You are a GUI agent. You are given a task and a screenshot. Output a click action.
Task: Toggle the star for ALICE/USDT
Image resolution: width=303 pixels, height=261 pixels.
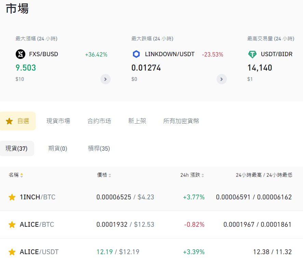coord(12,252)
